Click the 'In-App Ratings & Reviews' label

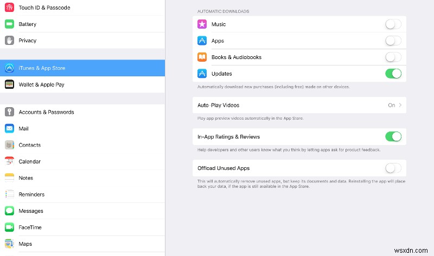228,137
